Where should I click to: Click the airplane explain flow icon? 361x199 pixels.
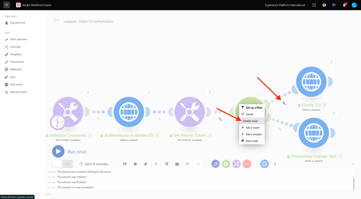coord(167,164)
